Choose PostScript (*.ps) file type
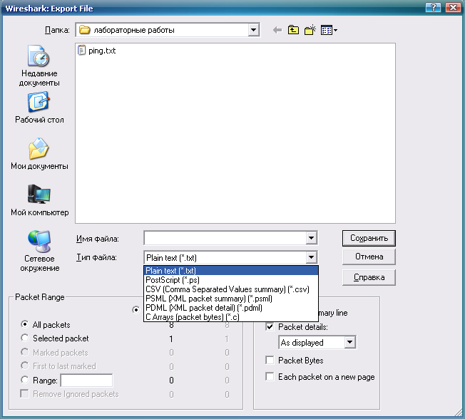 click(x=231, y=280)
